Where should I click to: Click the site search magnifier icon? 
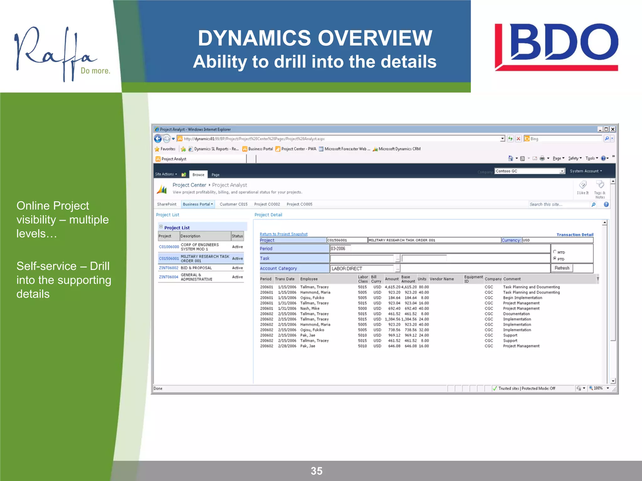pos(593,204)
